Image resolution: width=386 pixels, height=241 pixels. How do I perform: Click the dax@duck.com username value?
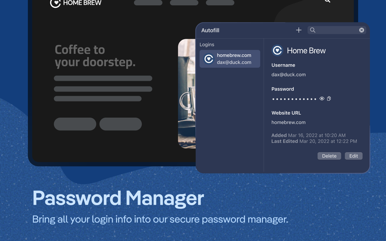(x=288, y=75)
